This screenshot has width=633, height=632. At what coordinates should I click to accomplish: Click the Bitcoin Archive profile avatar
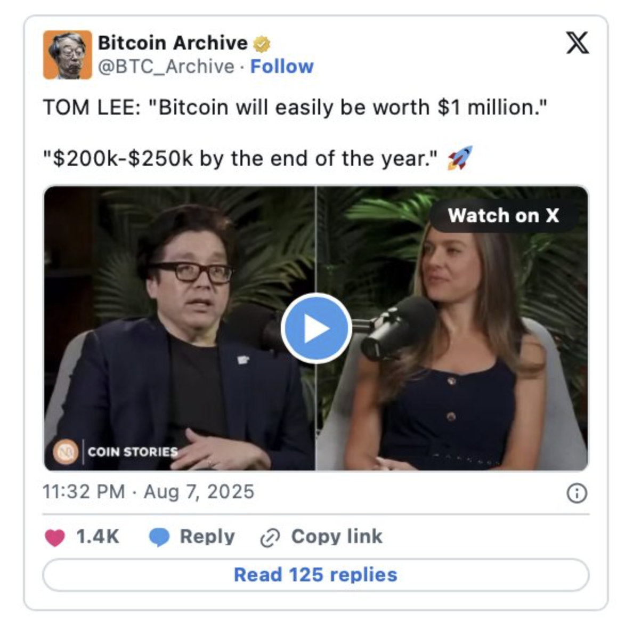(x=68, y=55)
